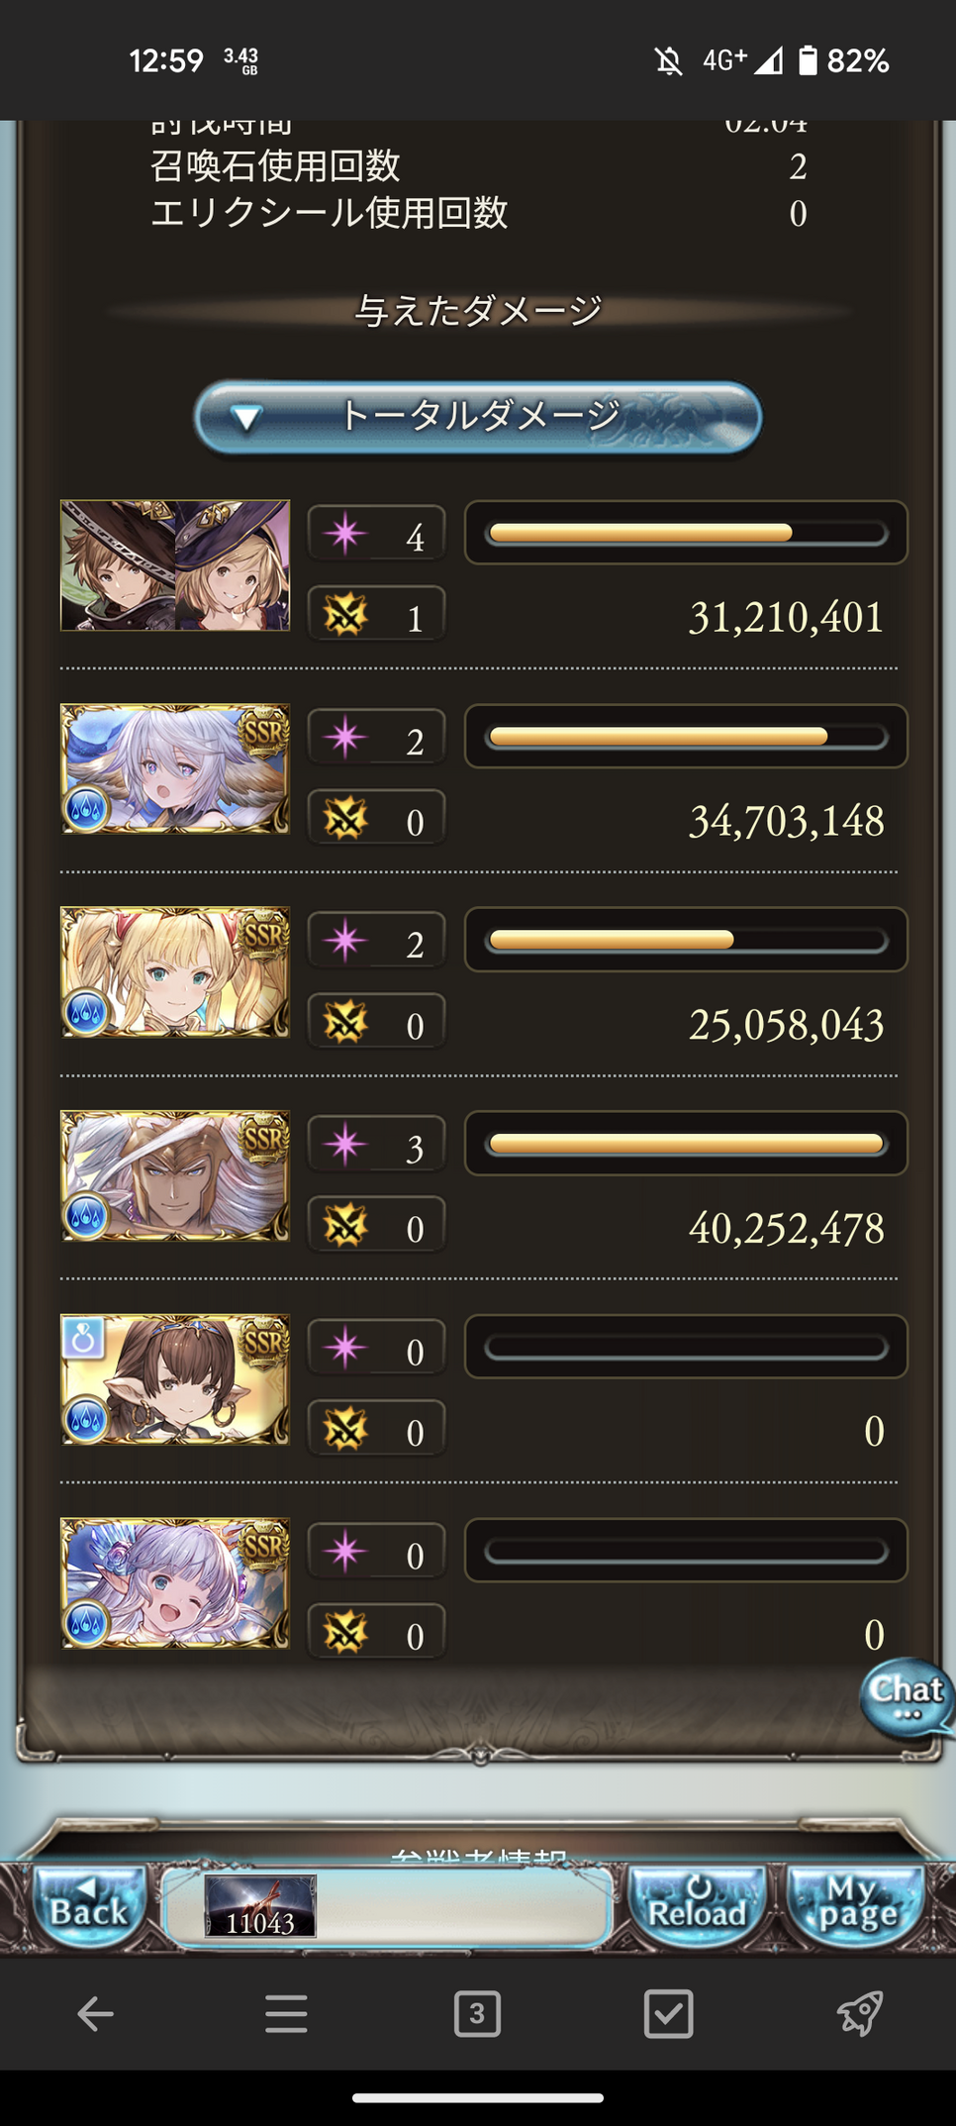Open the browser hamburger menu
This screenshot has width=956, height=2126.
[286, 2013]
